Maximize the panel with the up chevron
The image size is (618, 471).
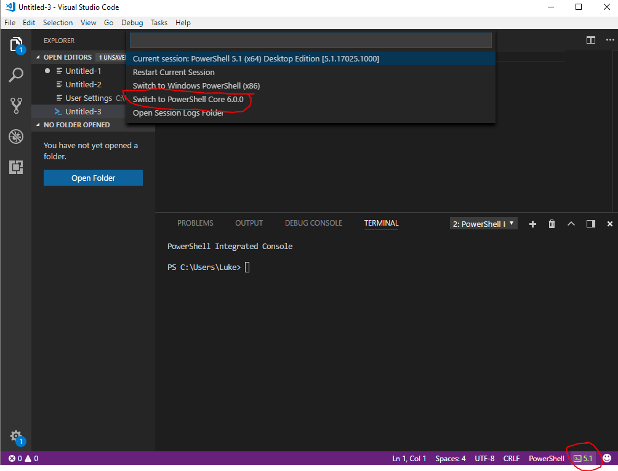coord(571,224)
